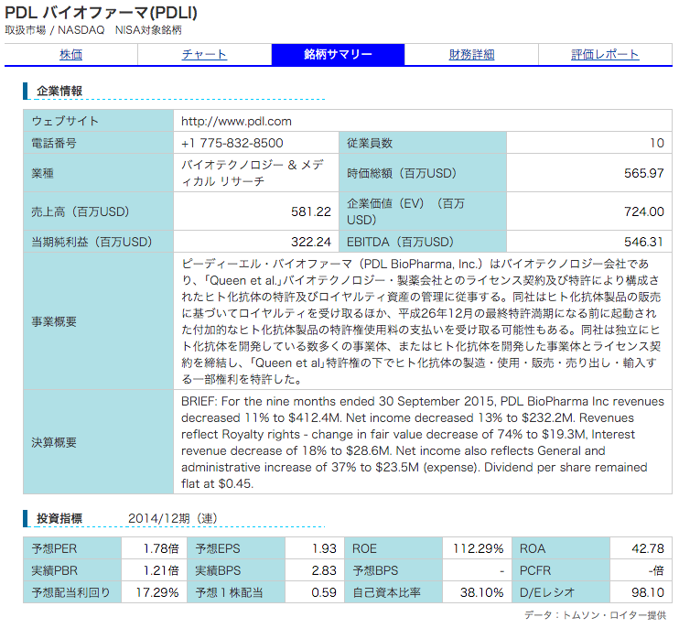Switch to the チャート tab

click(204, 55)
